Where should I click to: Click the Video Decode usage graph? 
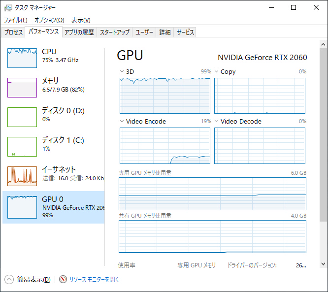[x=260, y=146]
